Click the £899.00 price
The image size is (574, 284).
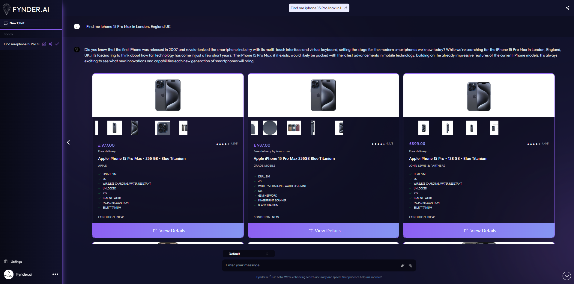click(x=417, y=144)
